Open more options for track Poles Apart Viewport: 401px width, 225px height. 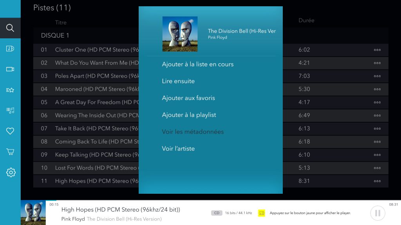[377, 76]
